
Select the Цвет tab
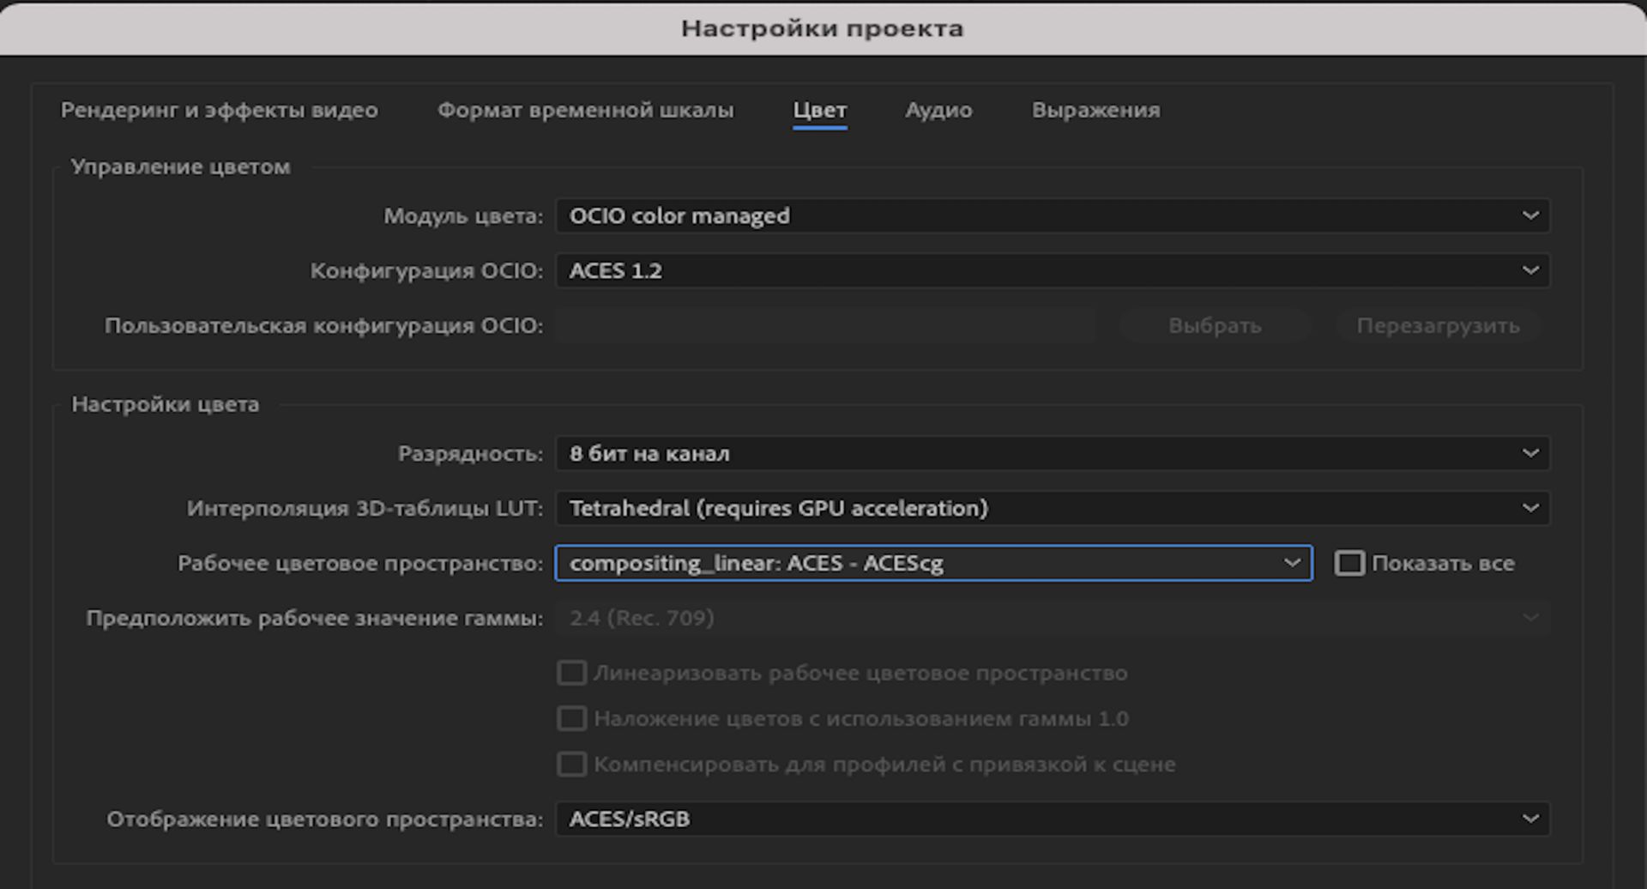pos(819,110)
